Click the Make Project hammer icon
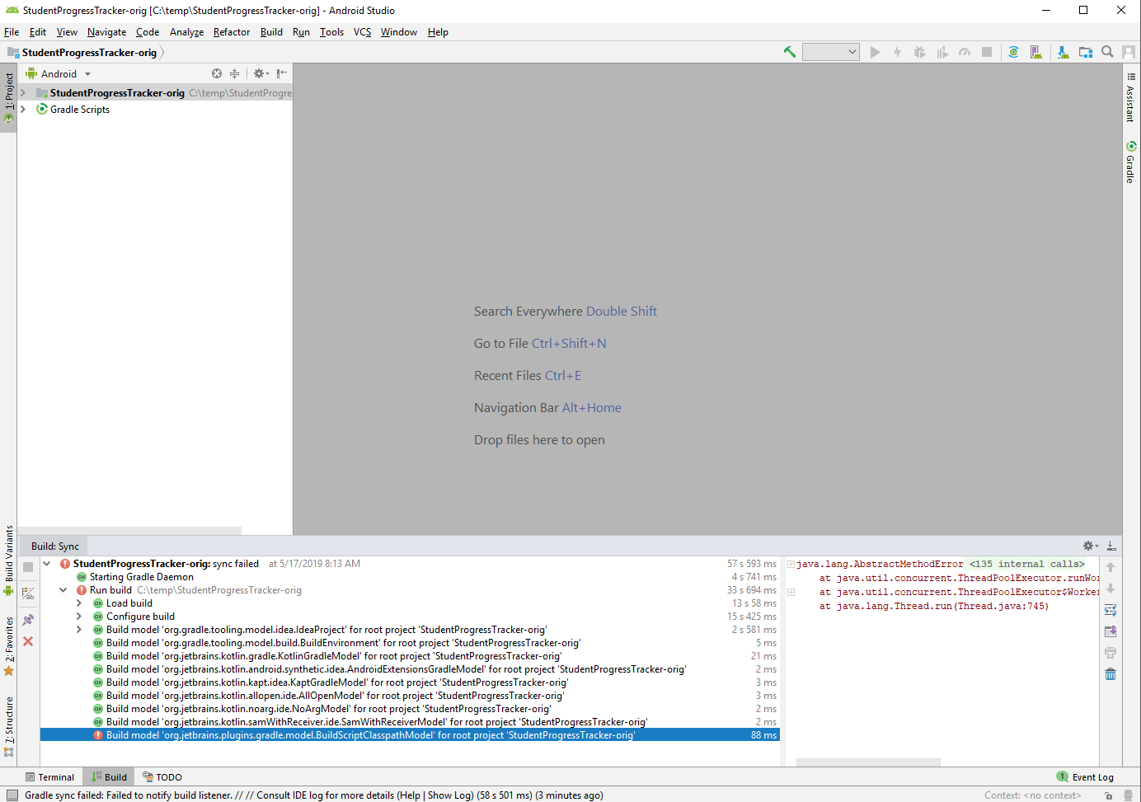 [x=790, y=52]
